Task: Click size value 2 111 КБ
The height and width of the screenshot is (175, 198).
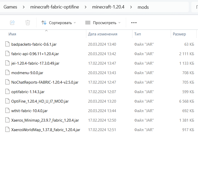Action: [x=187, y=54]
